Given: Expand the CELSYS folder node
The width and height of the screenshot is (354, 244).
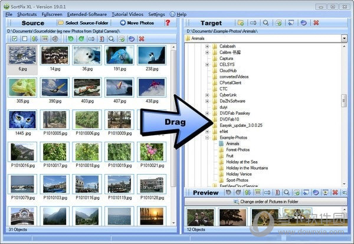Looking at the screenshot, I should (207, 65).
